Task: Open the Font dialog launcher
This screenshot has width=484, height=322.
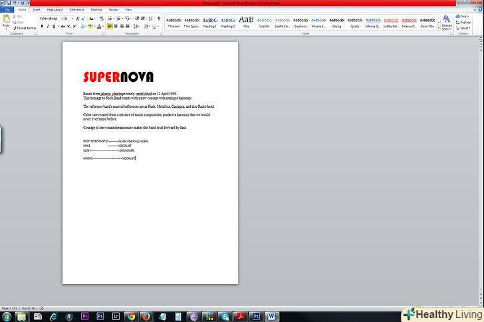Action: (104, 34)
